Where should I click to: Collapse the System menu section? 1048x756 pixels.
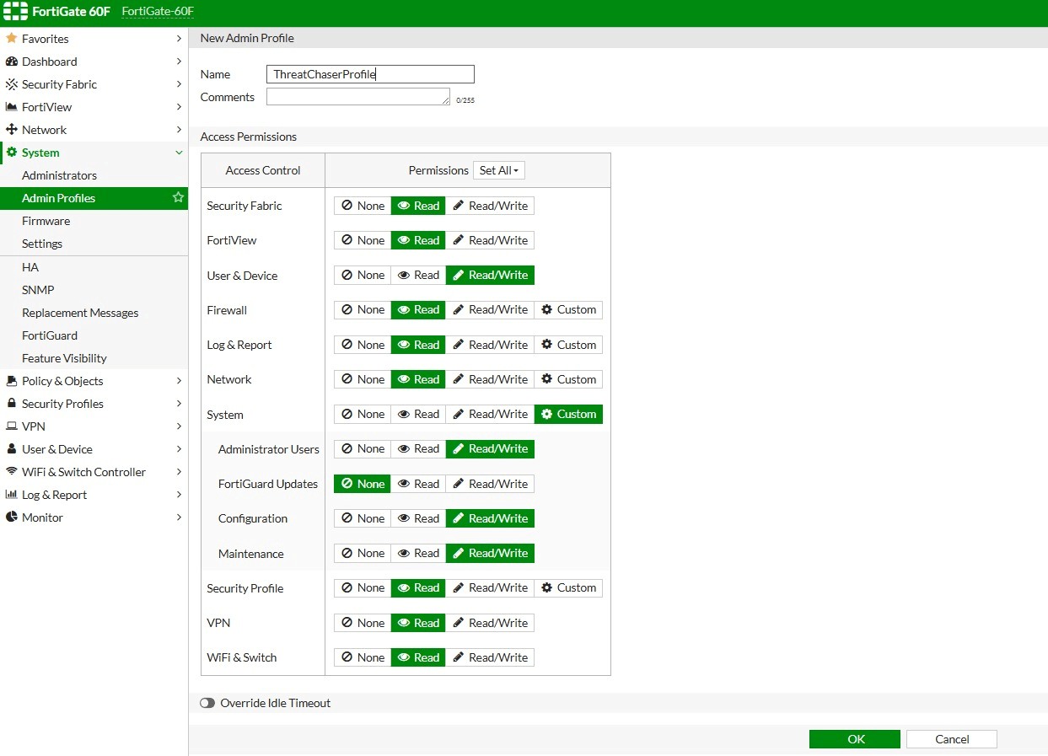tap(179, 153)
